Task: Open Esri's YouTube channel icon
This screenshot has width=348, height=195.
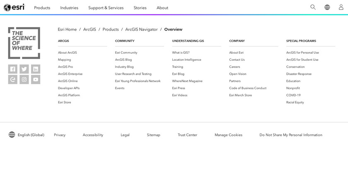Action: (x=36, y=80)
